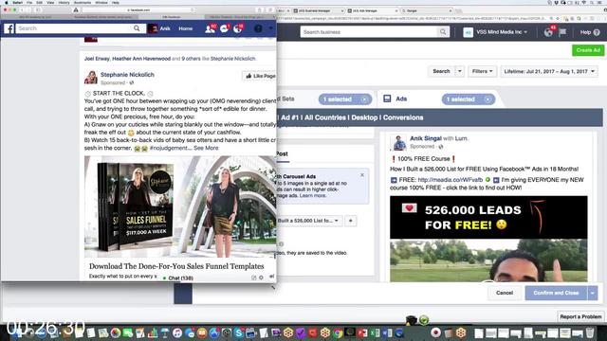Click Safari share button
Screen dimensions: 607x341
pos(260,9)
